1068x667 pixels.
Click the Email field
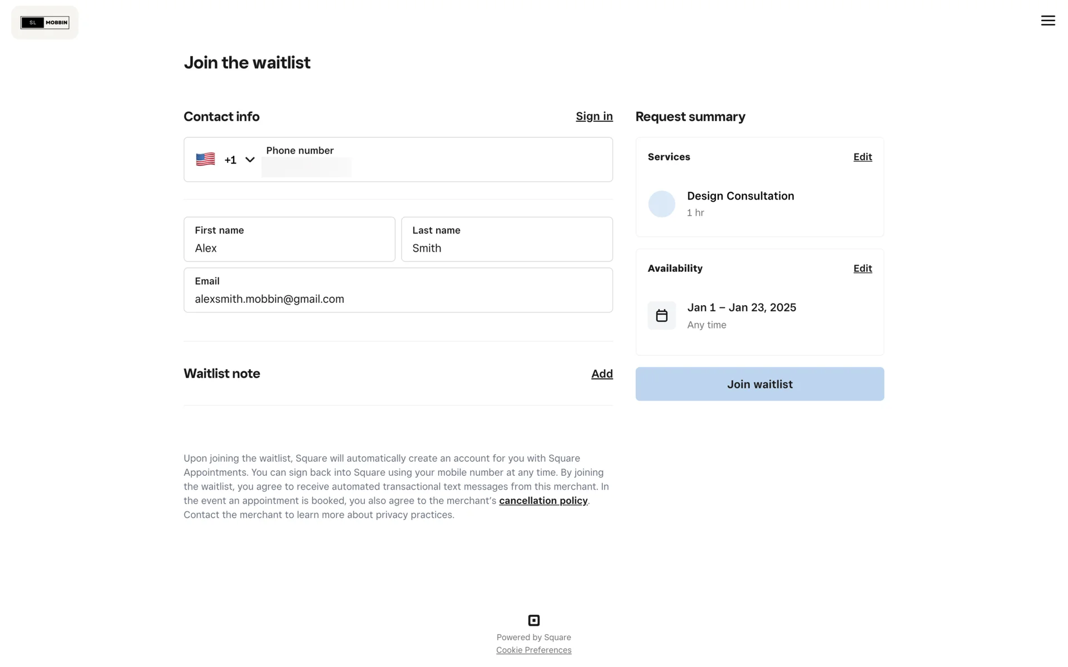[398, 298]
